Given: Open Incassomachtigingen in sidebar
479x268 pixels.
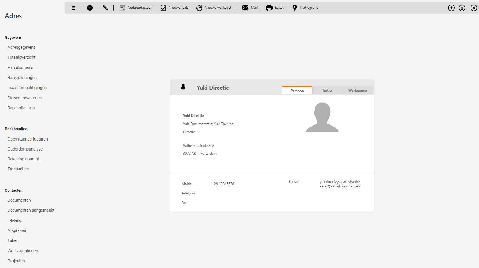Looking at the screenshot, I should 27,88.
